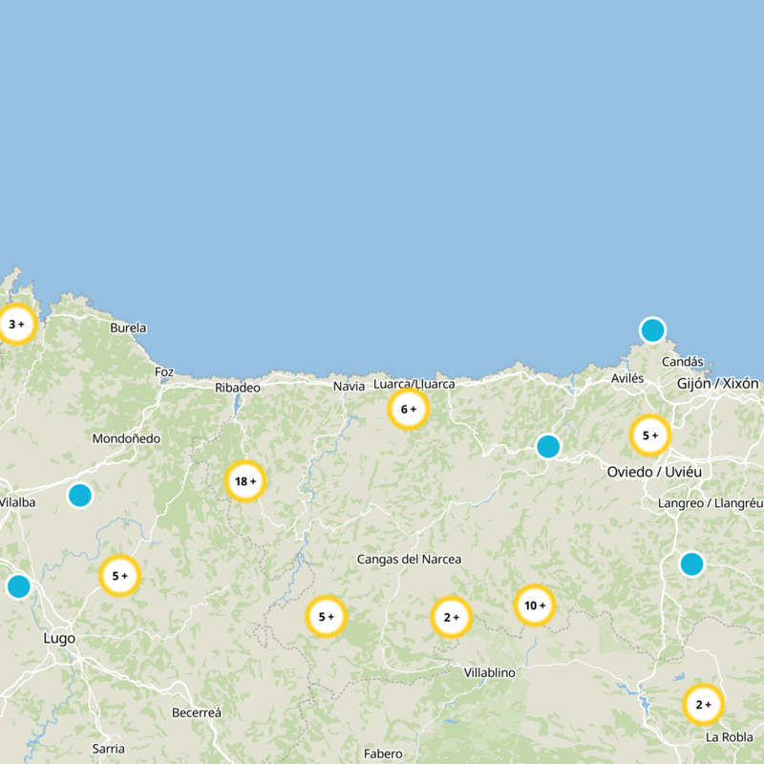Click the Cangas del Narcea label
This screenshot has width=764, height=764.
point(409,559)
